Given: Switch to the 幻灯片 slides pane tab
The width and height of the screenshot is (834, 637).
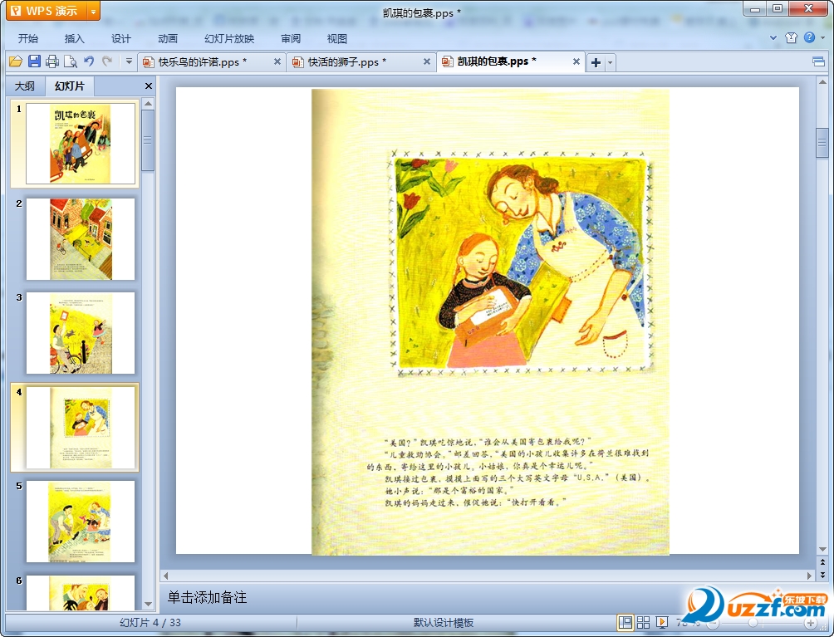Looking at the screenshot, I should click(70, 86).
